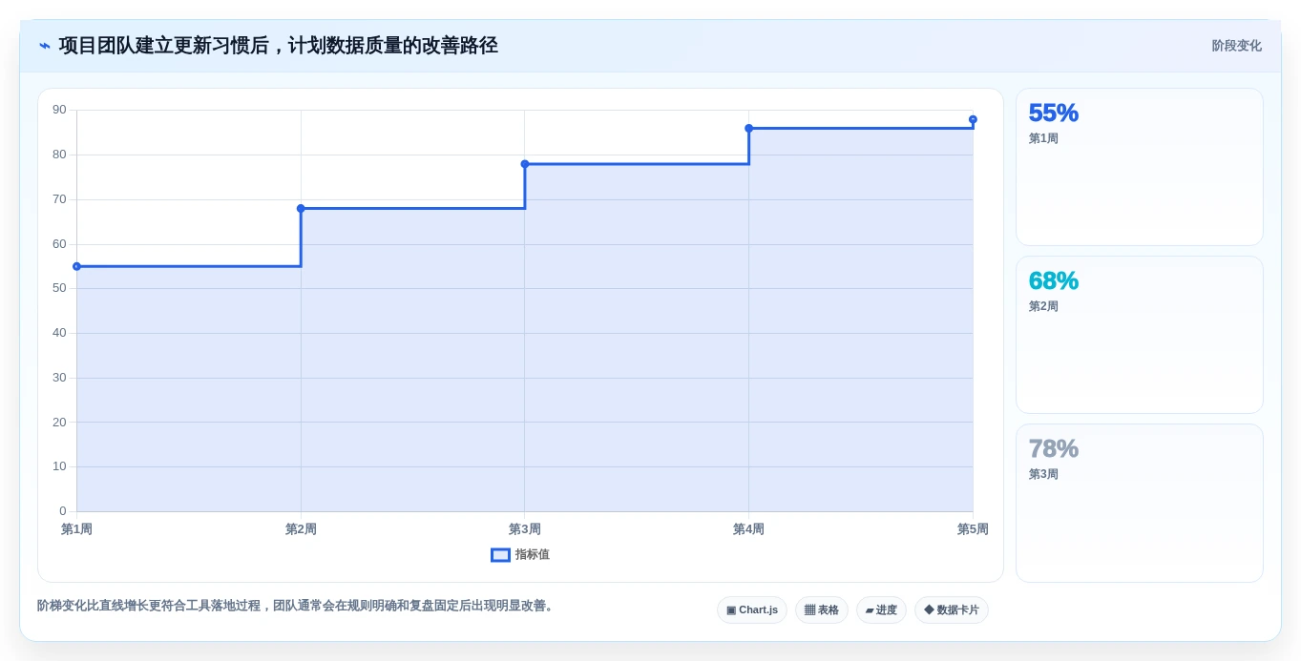
Task: Select the 进度 tag
Action: tap(881, 610)
